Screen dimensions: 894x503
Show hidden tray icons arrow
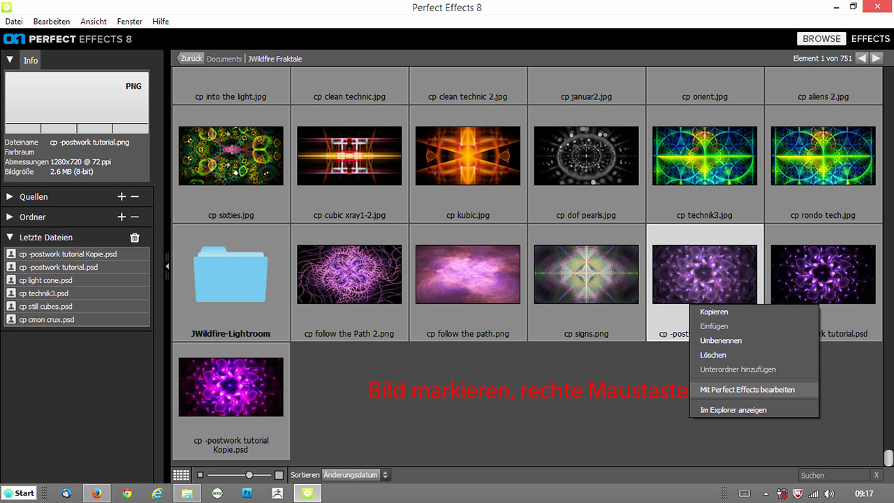[x=766, y=494]
